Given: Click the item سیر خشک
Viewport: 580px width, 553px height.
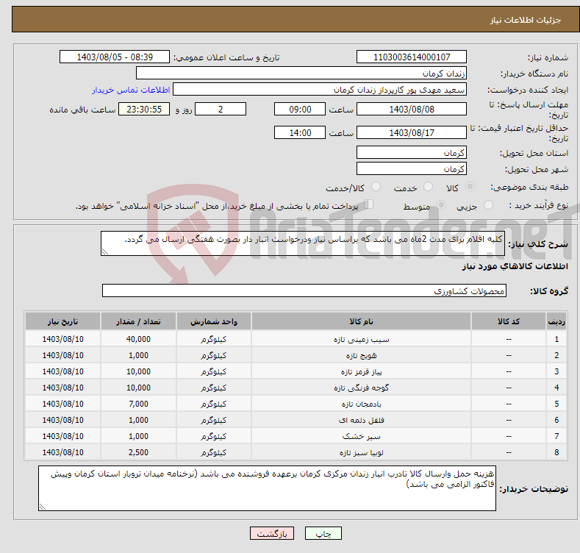Looking at the screenshot, I should (361, 436).
